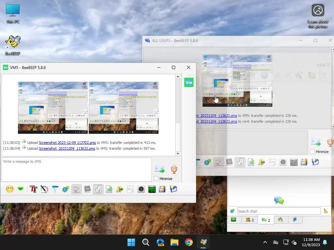Open File Explorer from the taskbar
Viewport: 334px width, 250px height.
[x=175, y=242]
